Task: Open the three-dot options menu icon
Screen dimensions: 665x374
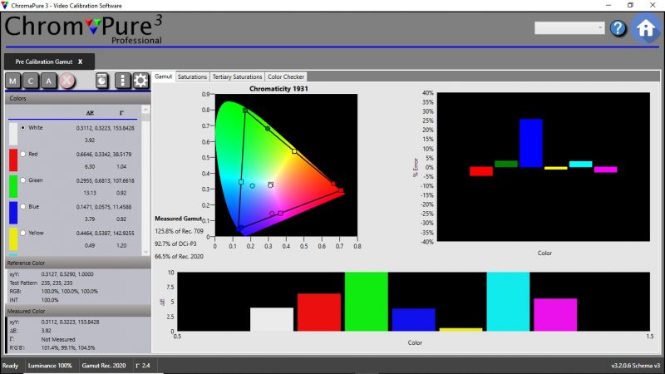Action: [x=123, y=81]
